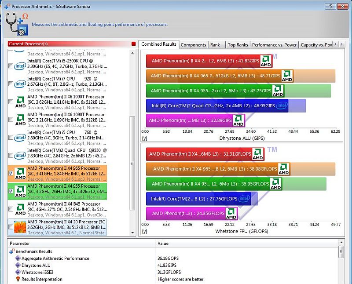Check the Intel Core i7 920 checkbox

click(x=11, y=84)
